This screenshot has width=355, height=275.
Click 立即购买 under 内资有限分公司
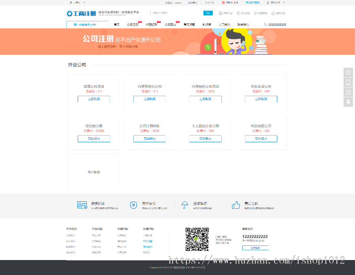coord(149,99)
